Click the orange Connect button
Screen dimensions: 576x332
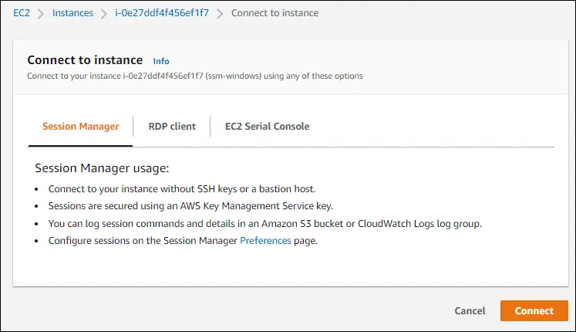534,310
